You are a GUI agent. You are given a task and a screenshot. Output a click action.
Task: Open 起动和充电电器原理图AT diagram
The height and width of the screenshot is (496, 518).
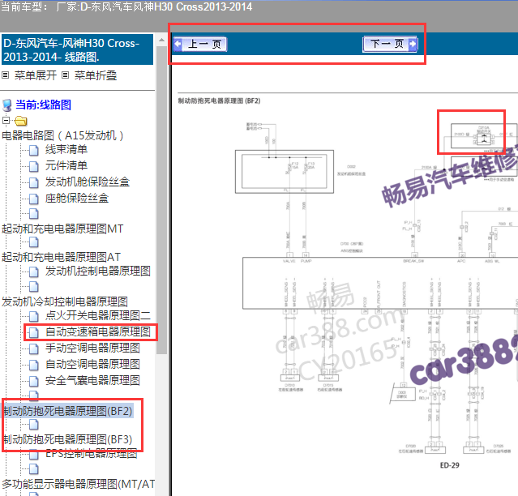[61, 257]
